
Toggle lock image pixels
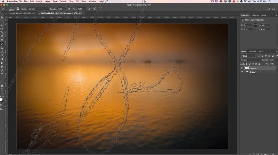pyautogui.click(x=250, y=64)
